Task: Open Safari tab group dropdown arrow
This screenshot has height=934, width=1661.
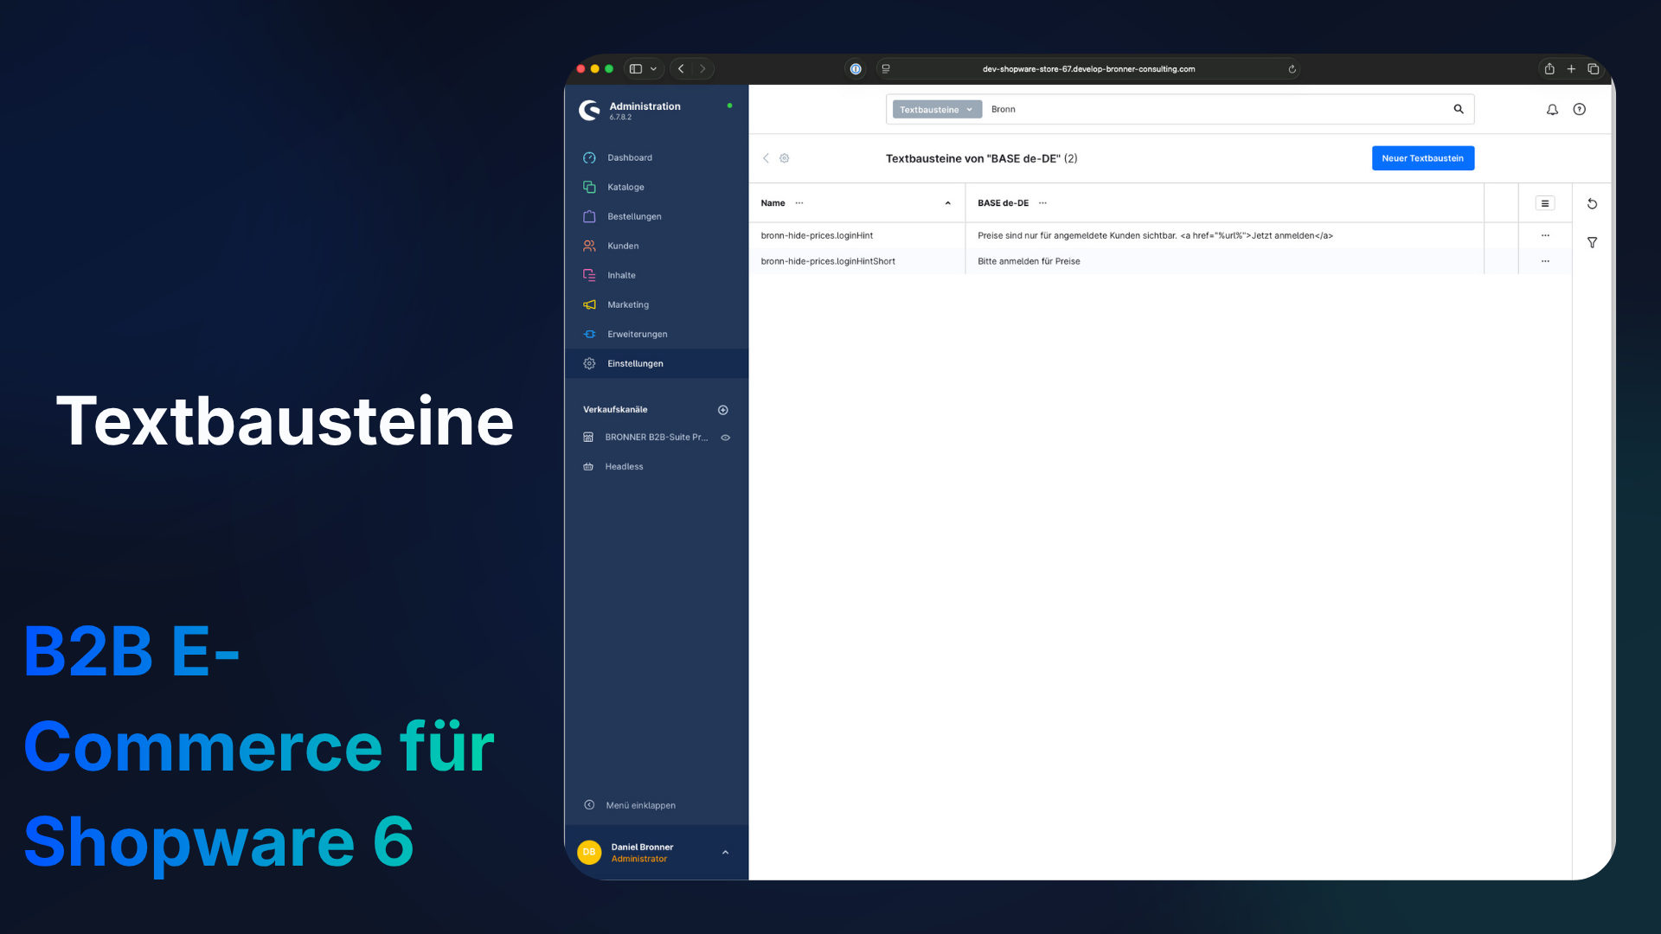Action: (653, 69)
